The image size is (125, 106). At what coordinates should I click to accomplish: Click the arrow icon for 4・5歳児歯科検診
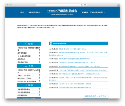pos(39,56)
